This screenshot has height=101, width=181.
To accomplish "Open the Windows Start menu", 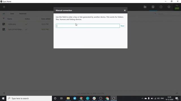I will point(3,98).
